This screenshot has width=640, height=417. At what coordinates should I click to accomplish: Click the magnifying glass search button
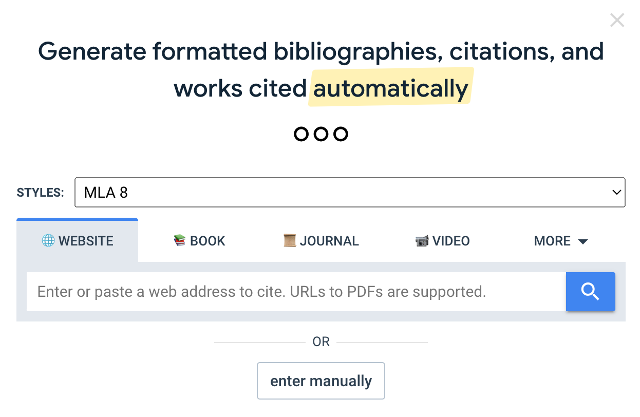click(590, 292)
